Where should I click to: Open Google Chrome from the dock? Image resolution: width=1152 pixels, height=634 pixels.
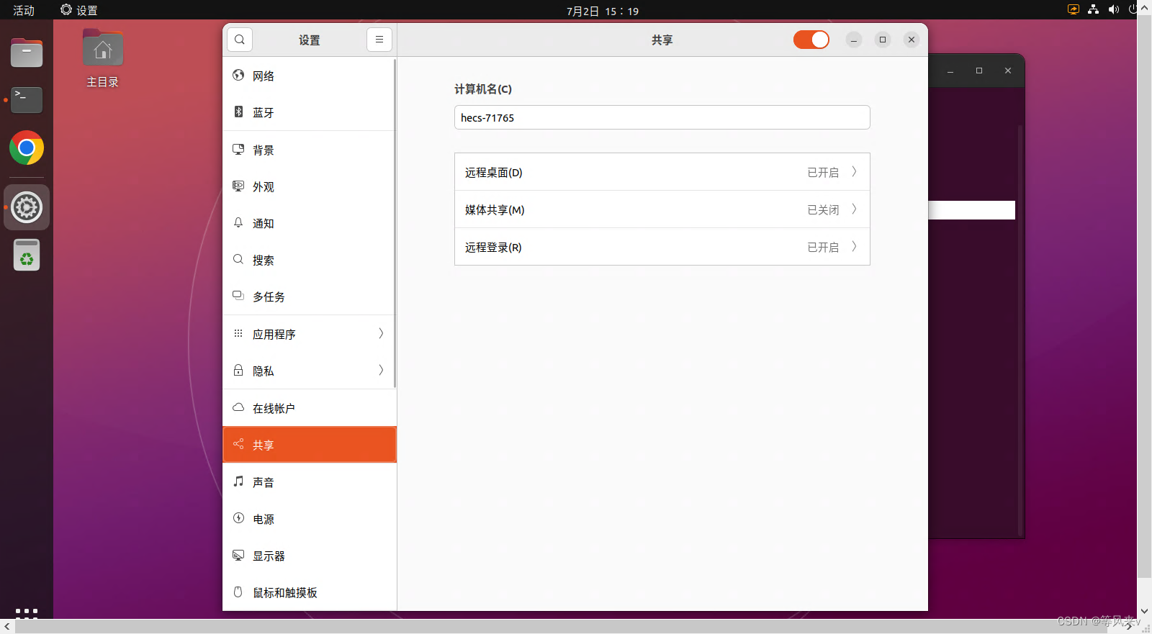coord(27,148)
